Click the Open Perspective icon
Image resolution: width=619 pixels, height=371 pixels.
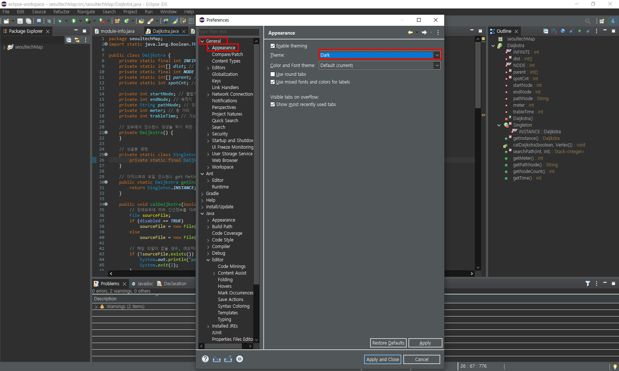tap(602, 21)
